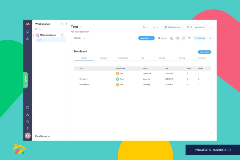Expand New Item dropdown arrow
This screenshot has width=240, height=160.
coord(153,38)
